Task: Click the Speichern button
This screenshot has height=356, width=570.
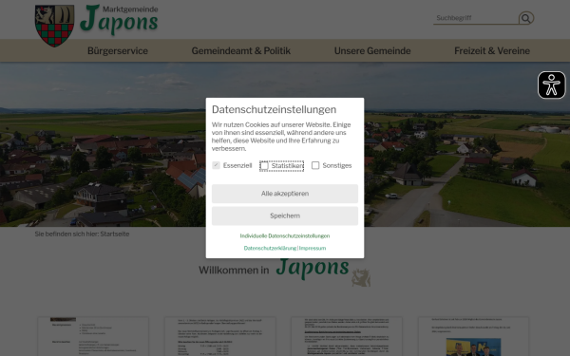Action: click(285, 215)
